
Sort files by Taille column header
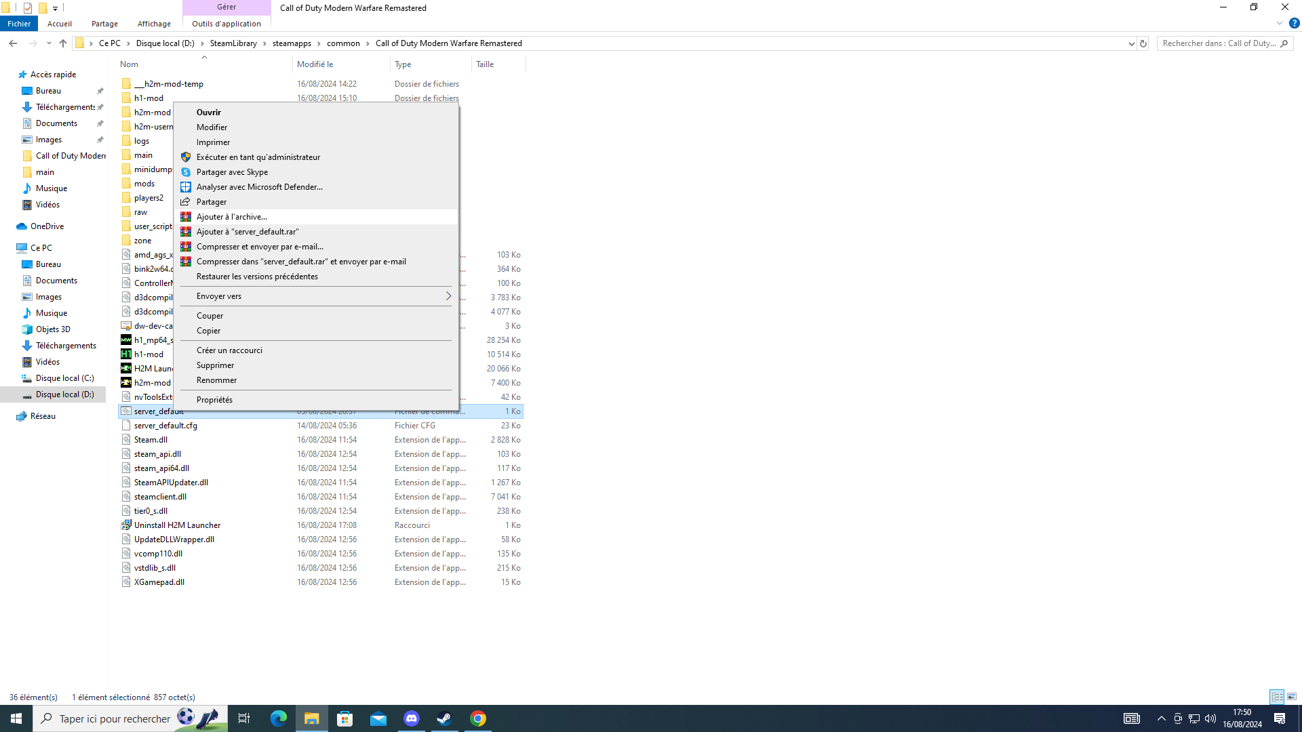[x=498, y=64]
